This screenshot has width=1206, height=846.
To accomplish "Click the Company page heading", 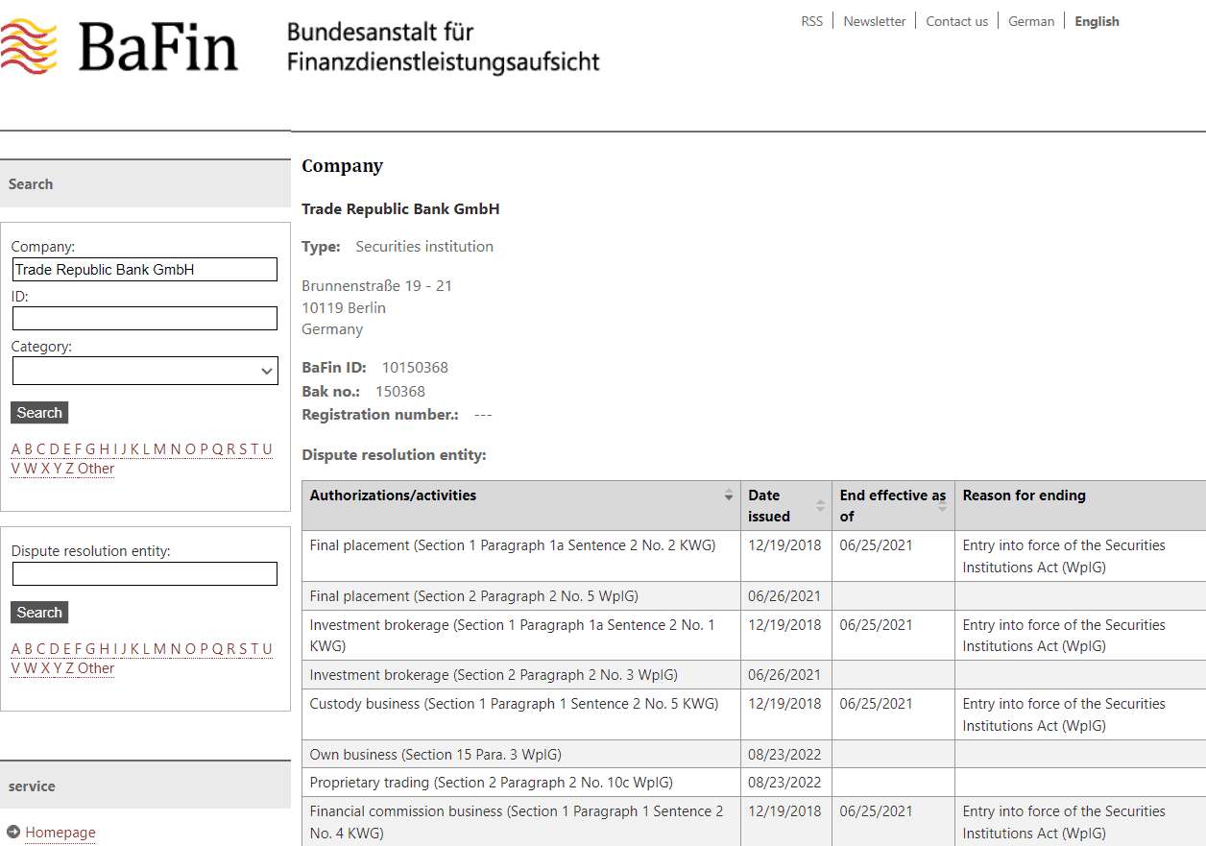I will click(342, 166).
